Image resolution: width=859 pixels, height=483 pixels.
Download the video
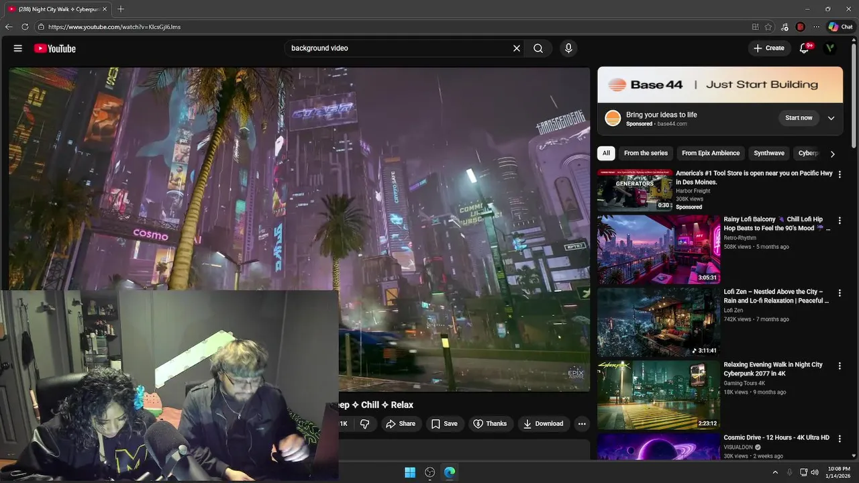(x=543, y=424)
